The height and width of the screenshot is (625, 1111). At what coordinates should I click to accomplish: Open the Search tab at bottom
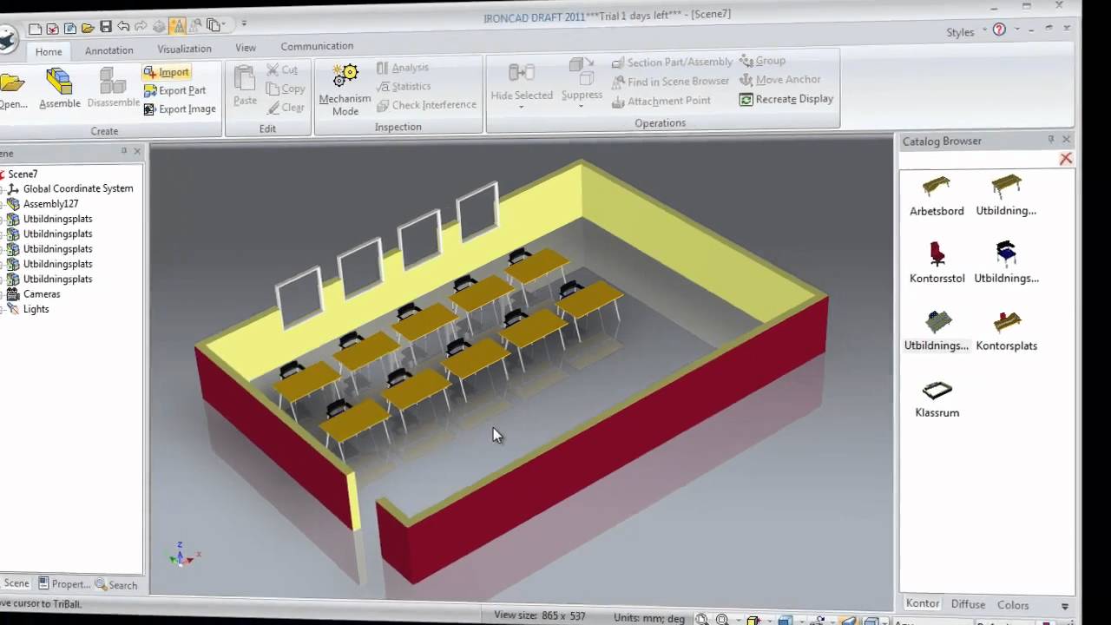[116, 585]
